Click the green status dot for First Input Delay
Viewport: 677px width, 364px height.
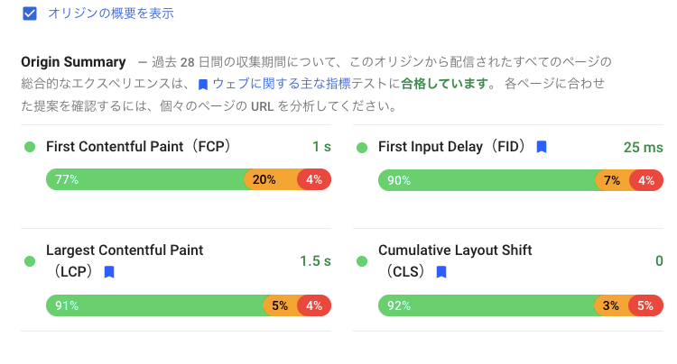click(362, 148)
